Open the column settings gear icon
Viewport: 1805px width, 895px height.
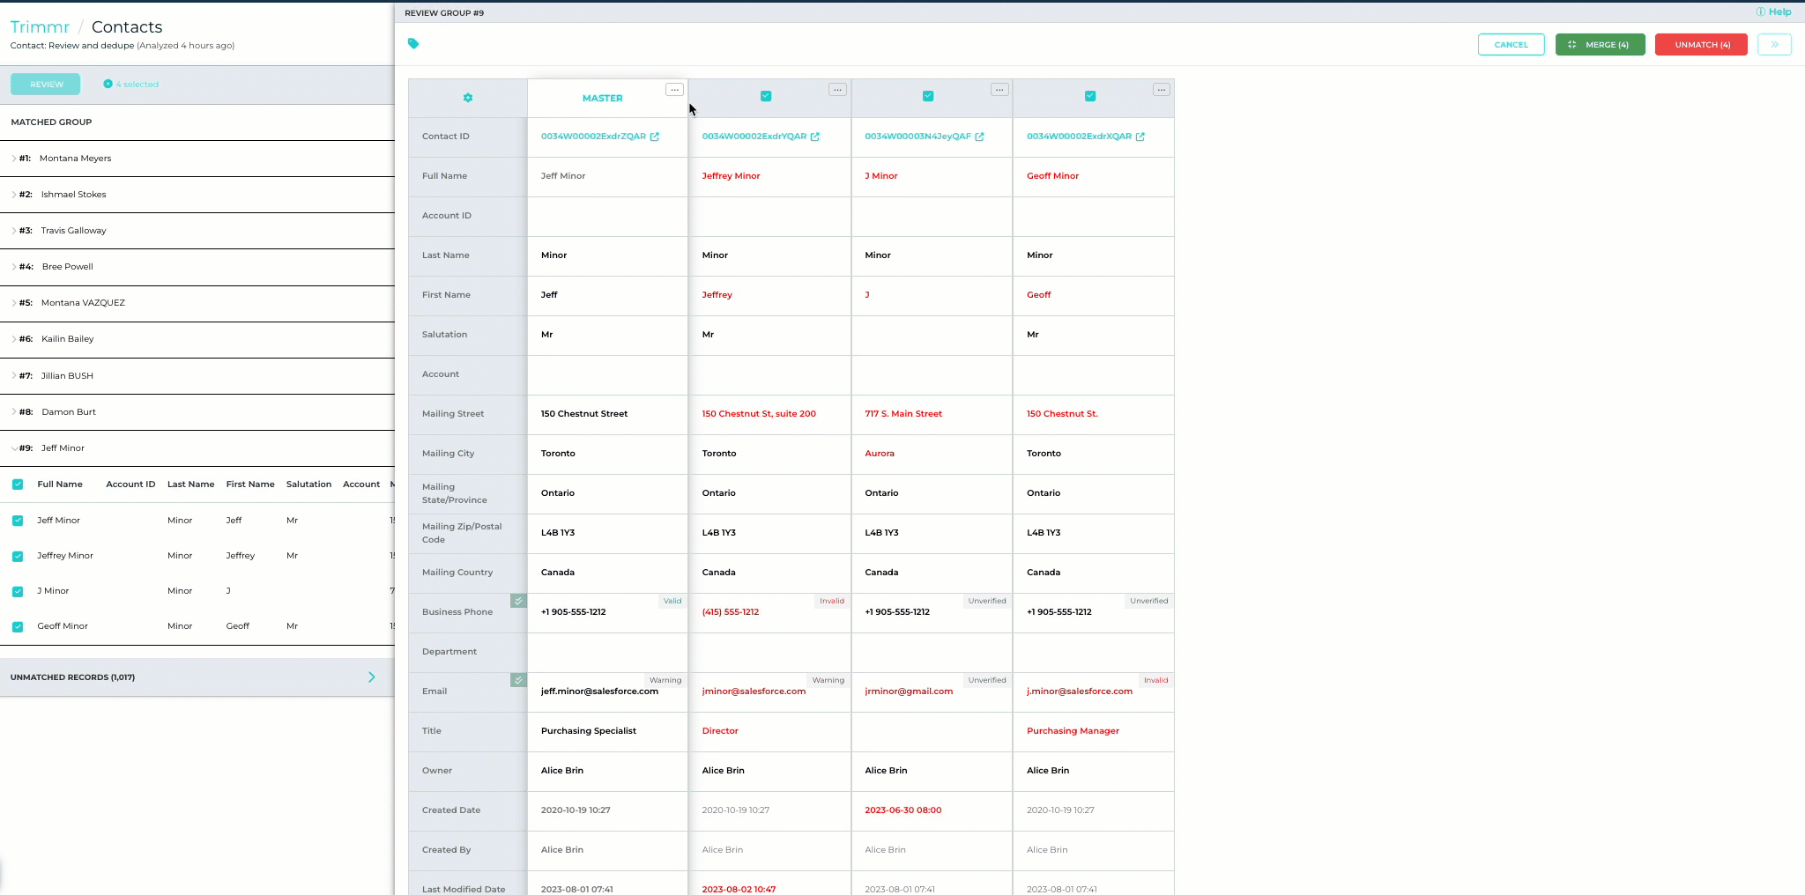(468, 98)
